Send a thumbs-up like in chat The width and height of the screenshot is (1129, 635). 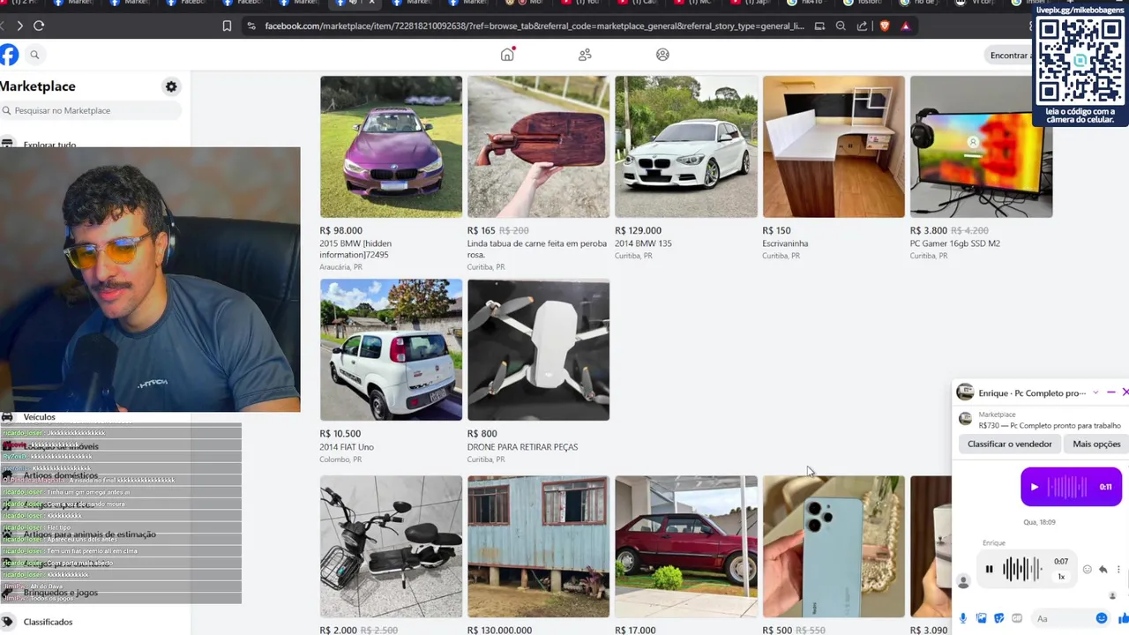point(1123,618)
